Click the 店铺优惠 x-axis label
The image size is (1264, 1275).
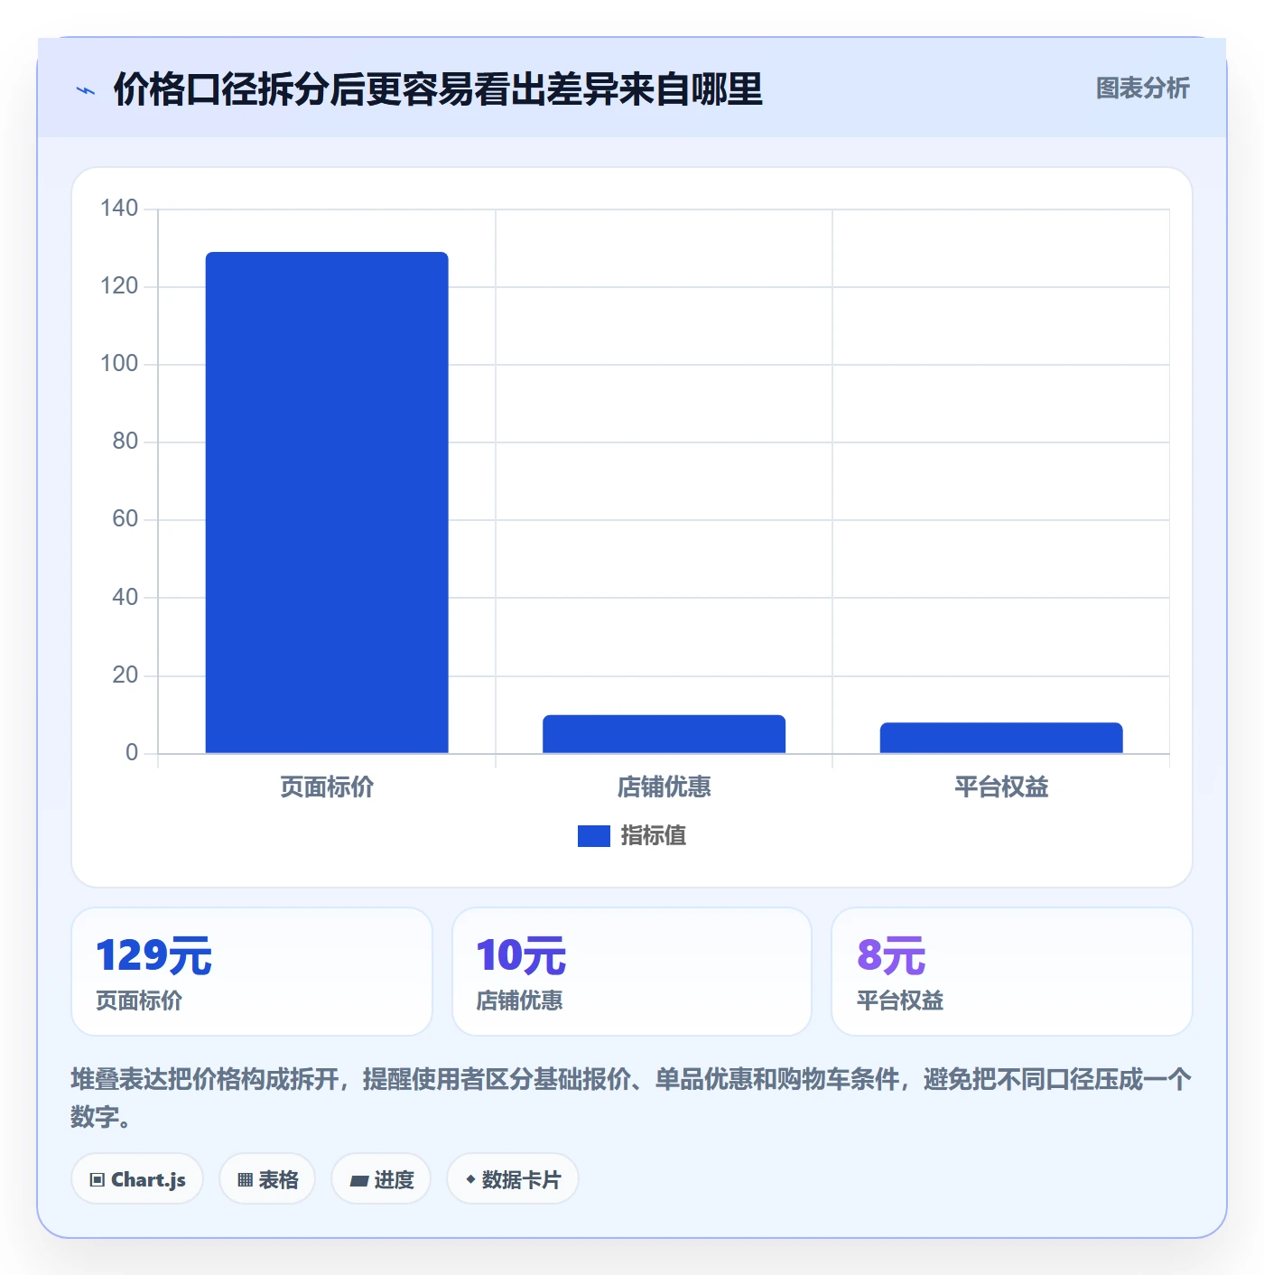point(664,787)
